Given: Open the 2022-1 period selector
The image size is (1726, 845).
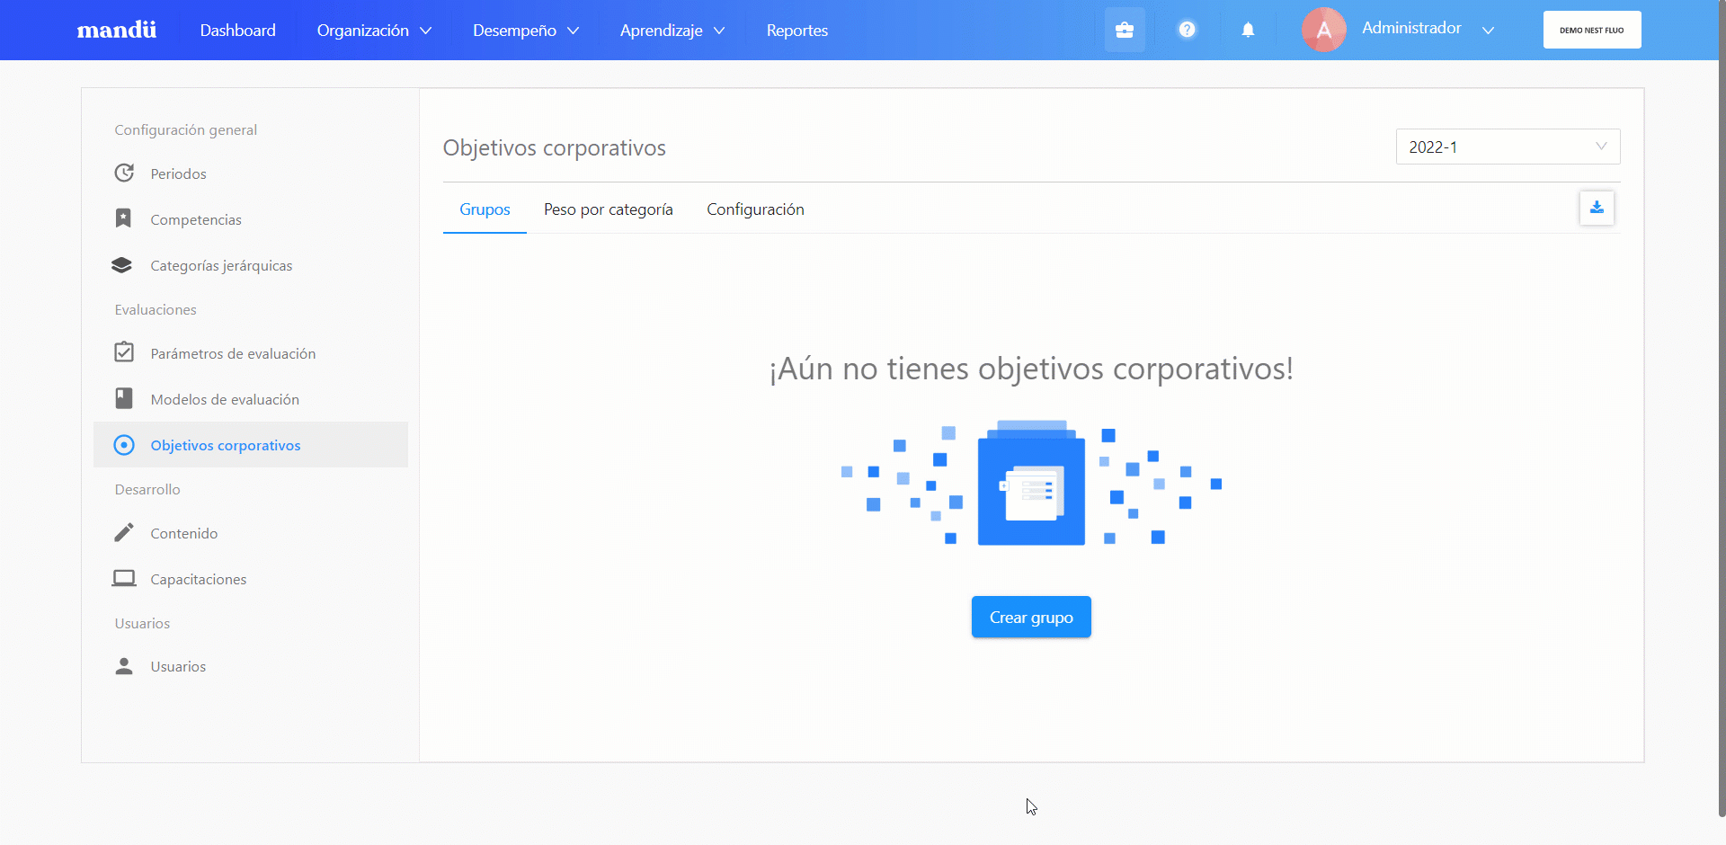Looking at the screenshot, I should click(1508, 147).
